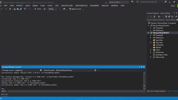This screenshot has height=100, width=178.
Task: Collapse the EkonomShop.Domain project node
Action: coord(148,26)
